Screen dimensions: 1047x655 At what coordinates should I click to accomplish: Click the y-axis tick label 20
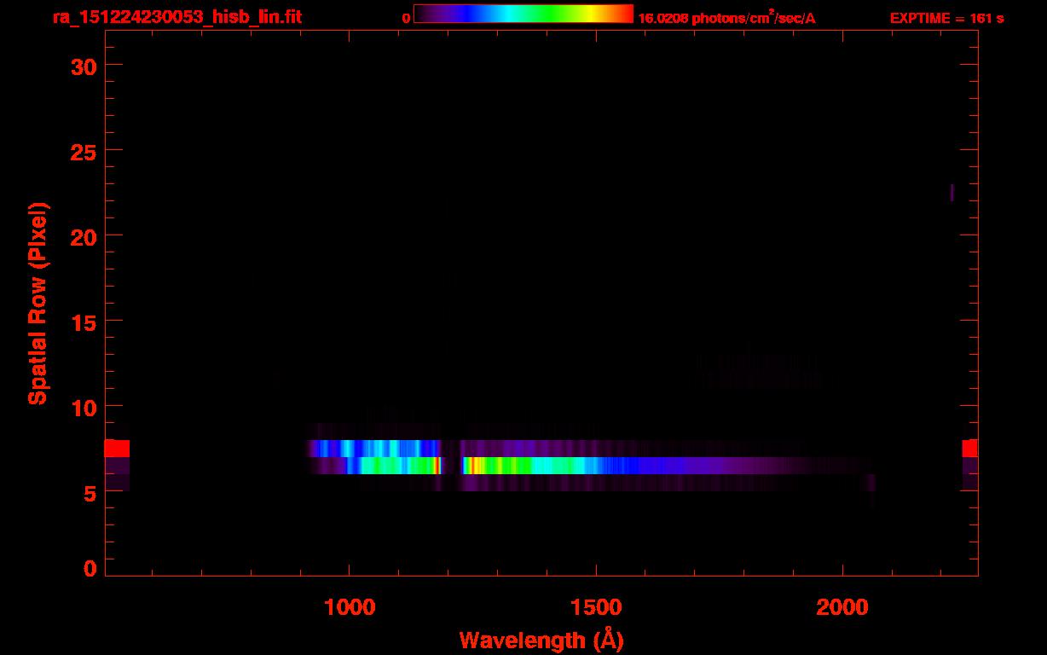coord(84,236)
